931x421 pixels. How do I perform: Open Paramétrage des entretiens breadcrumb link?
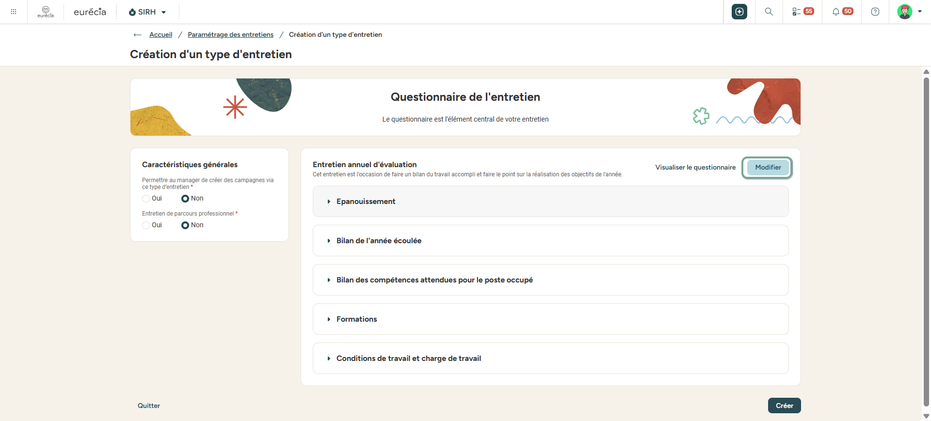231,34
